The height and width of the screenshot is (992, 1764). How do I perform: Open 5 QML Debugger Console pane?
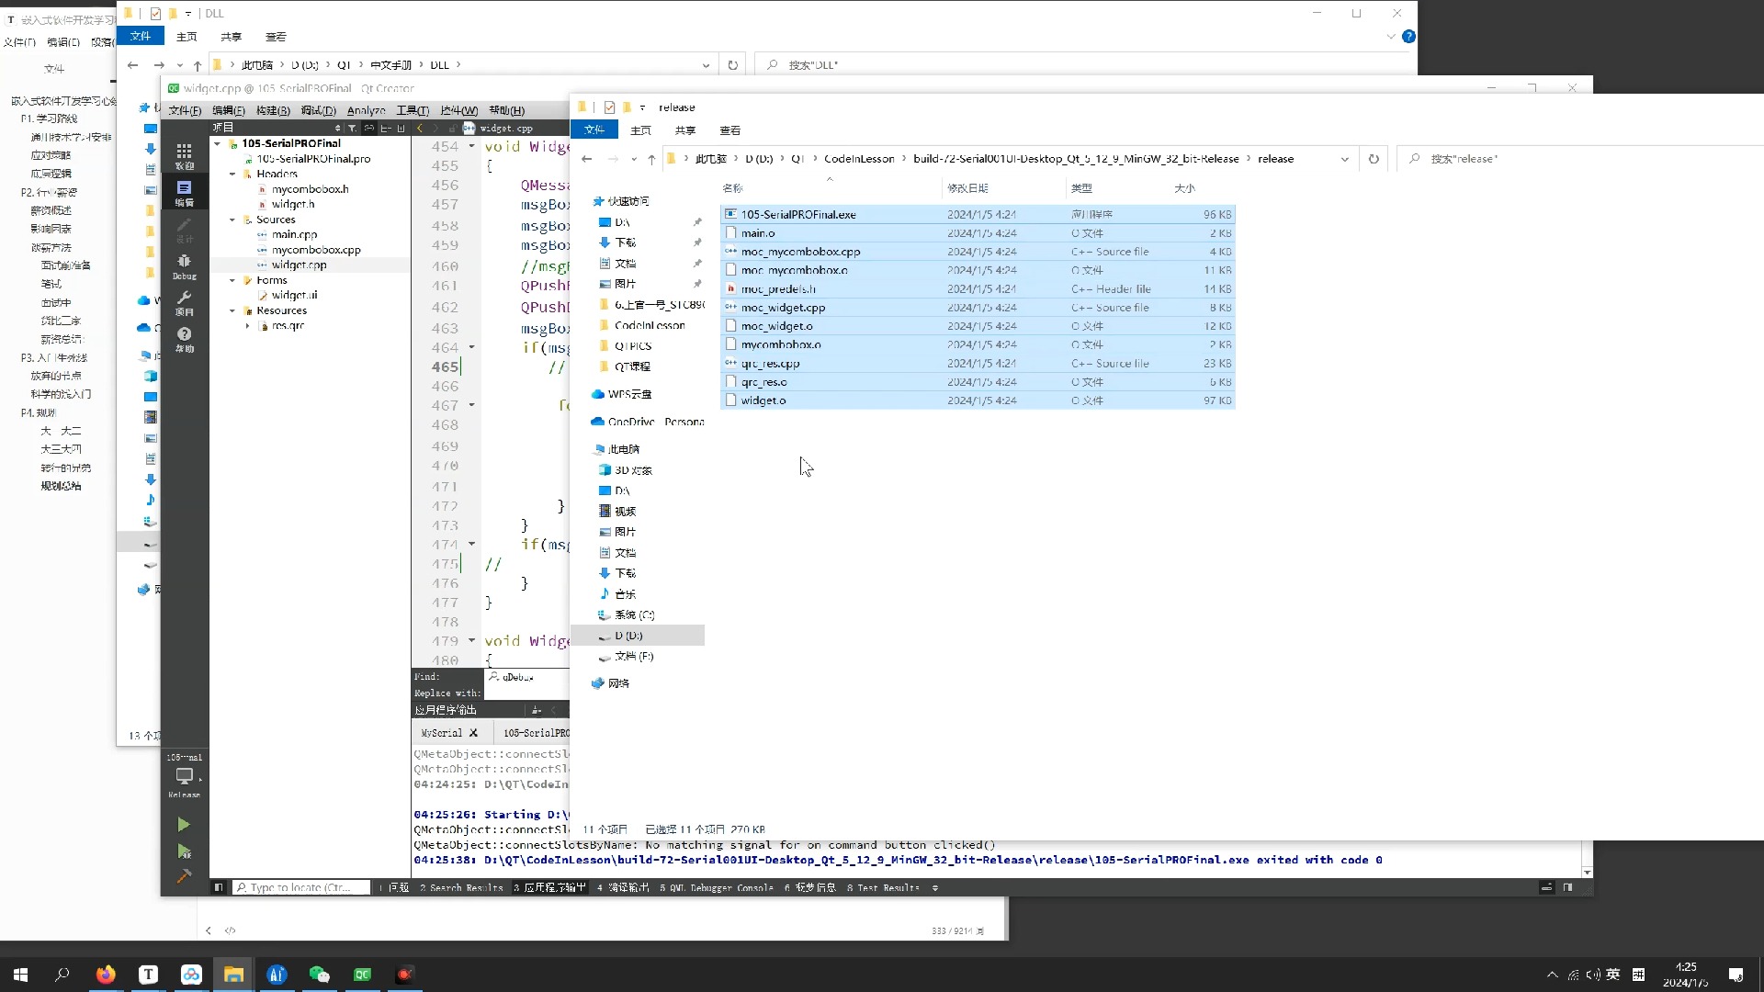(x=717, y=887)
